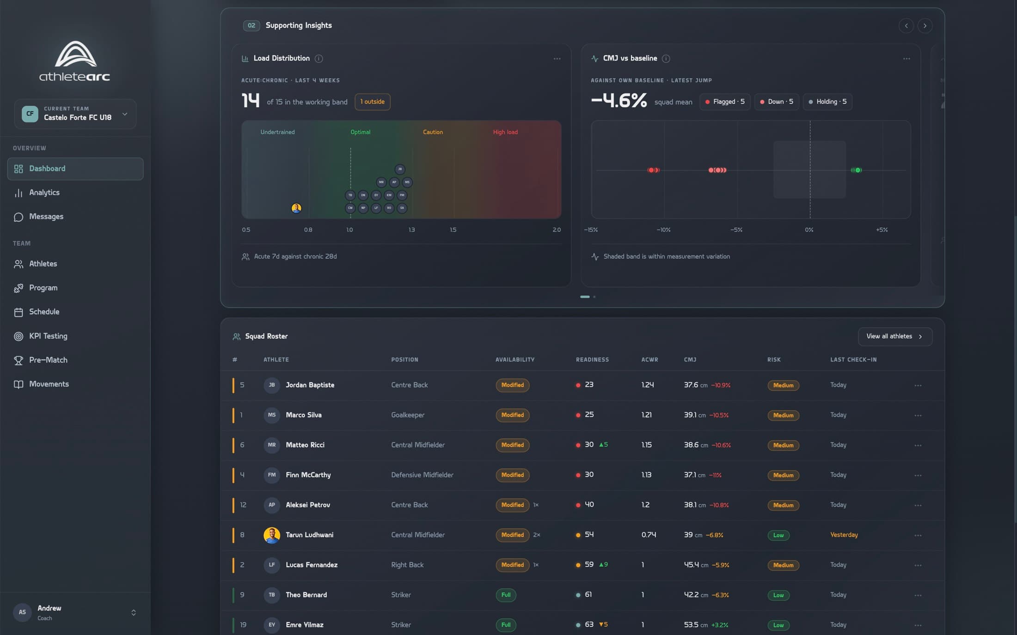
Task: Open Emre Yilmaz's athlete row
Action: click(x=582, y=624)
